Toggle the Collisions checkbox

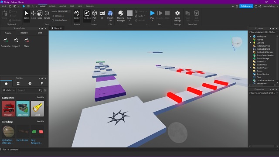53,16
